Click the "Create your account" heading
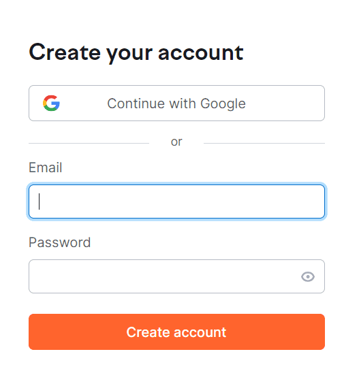This screenshot has width=359, height=371. click(136, 53)
